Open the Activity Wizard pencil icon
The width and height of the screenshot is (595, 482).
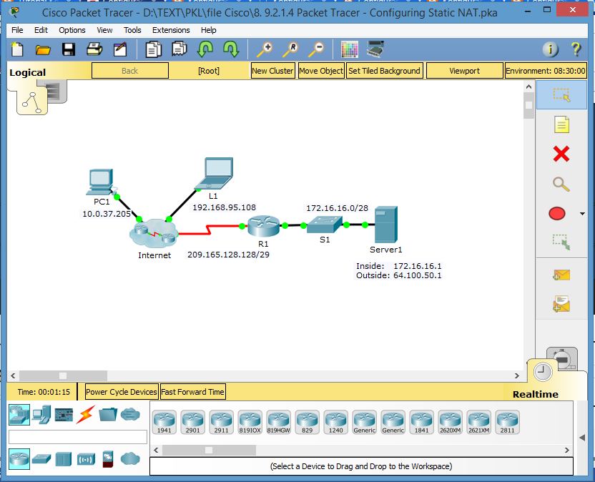(119, 49)
